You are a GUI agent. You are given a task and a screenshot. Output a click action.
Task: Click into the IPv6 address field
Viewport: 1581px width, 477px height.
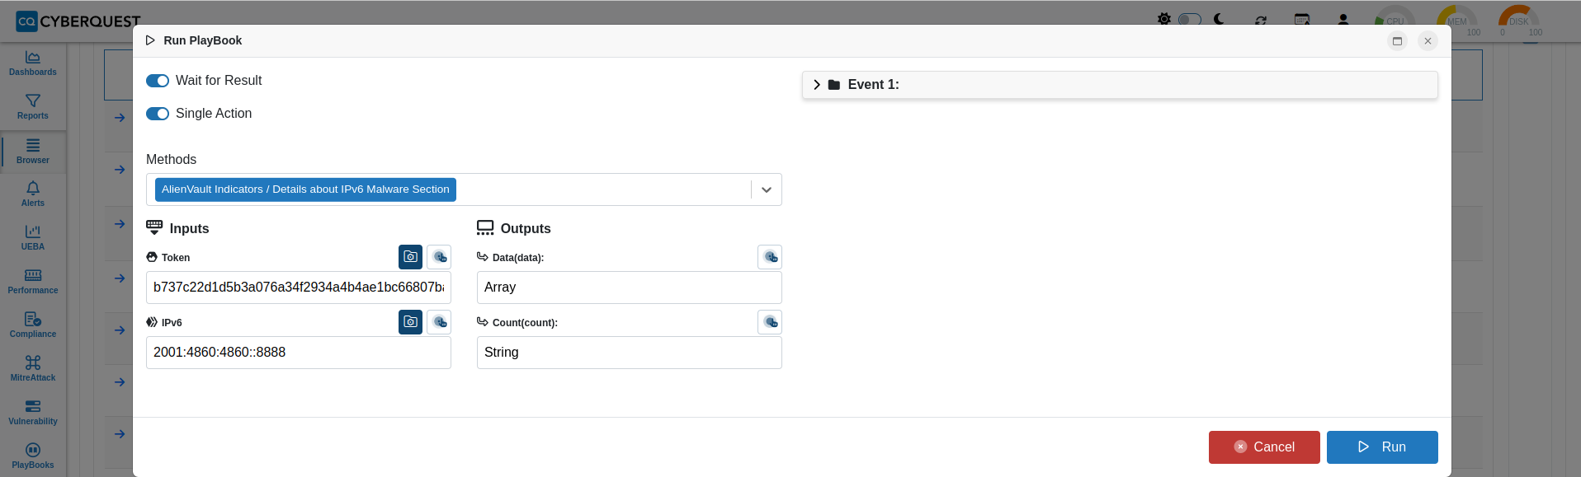[299, 353]
